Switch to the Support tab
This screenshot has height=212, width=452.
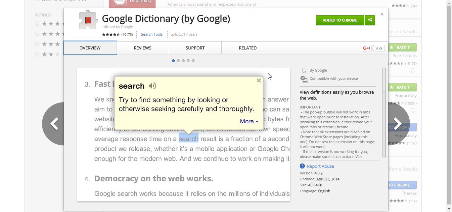(x=195, y=48)
